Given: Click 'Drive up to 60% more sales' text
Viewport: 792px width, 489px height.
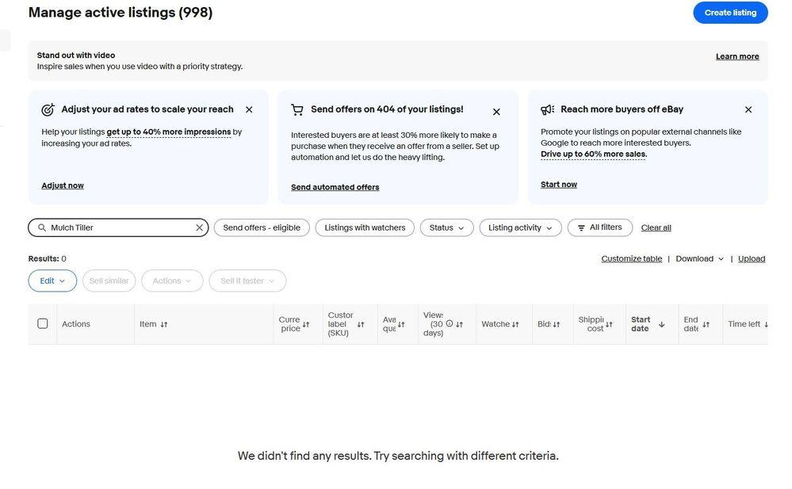Looking at the screenshot, I should [594, 154].
